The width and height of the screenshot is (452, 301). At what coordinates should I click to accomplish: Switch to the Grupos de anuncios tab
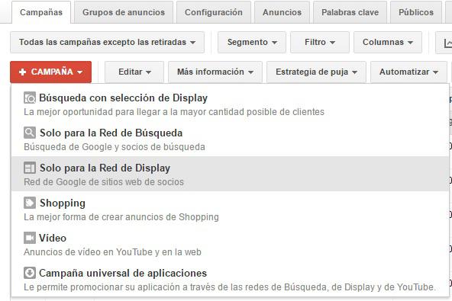124,12
